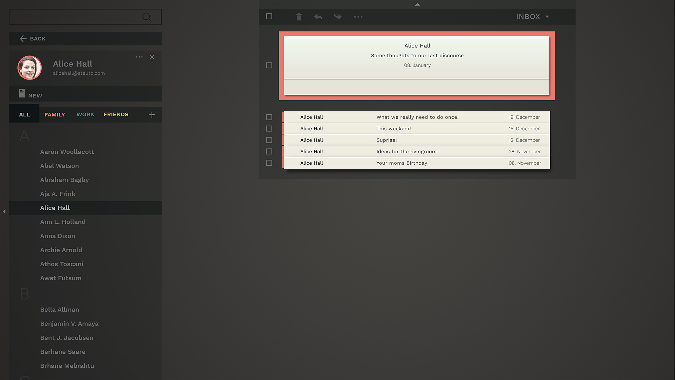
Task: Forward the message via the forward arrow icon
Action: click(x=337, y=17)
